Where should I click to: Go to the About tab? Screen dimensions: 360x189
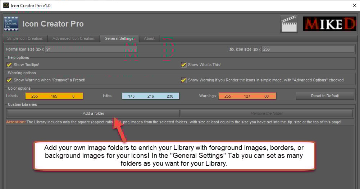[x=150, y=38]
